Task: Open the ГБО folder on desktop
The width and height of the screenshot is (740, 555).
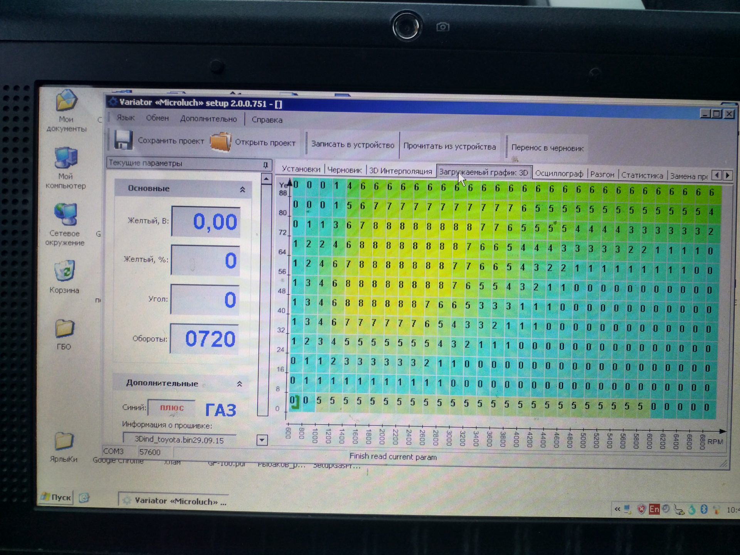Action: (64, 328)
